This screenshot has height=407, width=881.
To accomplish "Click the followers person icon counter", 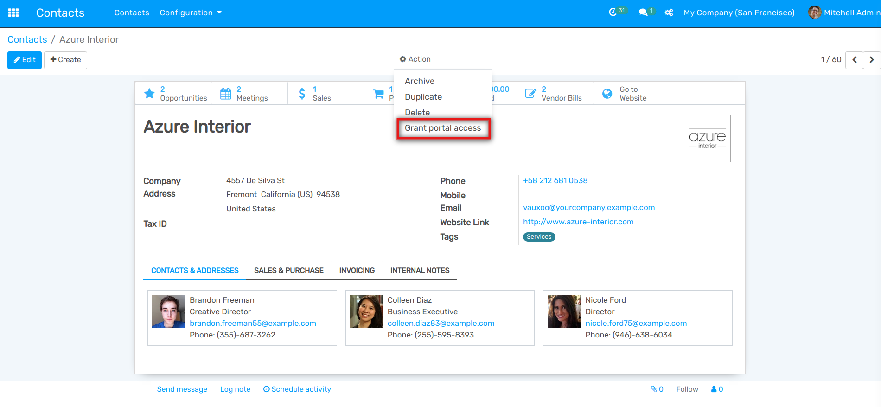I will [x=717, y=389].
